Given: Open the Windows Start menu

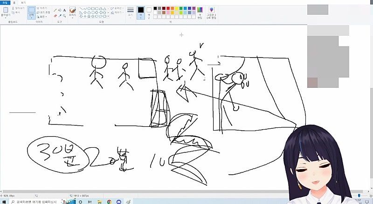Looking at the screenshot, I should (4, 202).
